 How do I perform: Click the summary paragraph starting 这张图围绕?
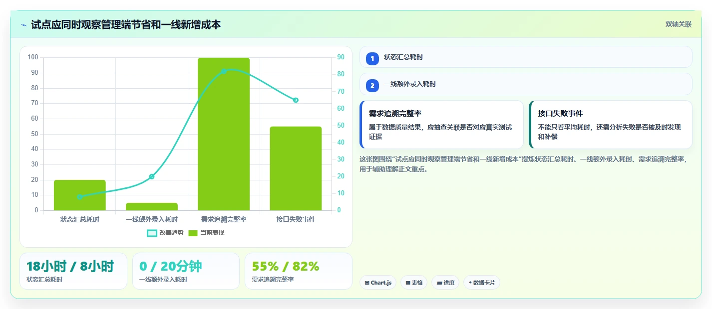[x=524, y=164]
